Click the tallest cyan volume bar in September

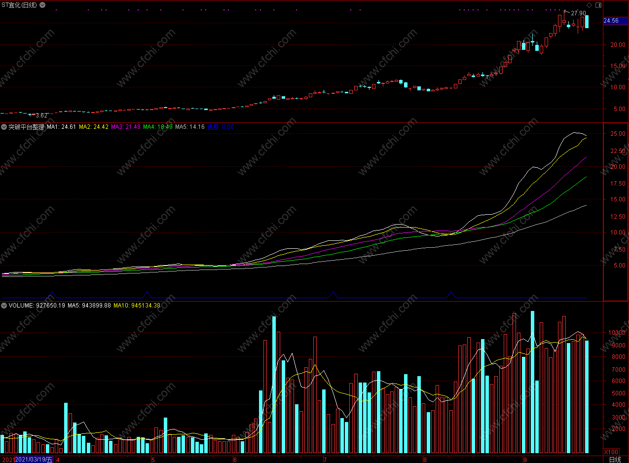532,382
